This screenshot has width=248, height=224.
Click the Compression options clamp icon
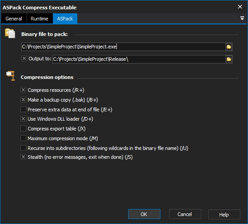[x=11, y=76]
